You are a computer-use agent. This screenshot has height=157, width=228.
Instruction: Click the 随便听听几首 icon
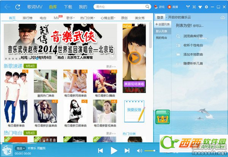click(x=178, y=64)
